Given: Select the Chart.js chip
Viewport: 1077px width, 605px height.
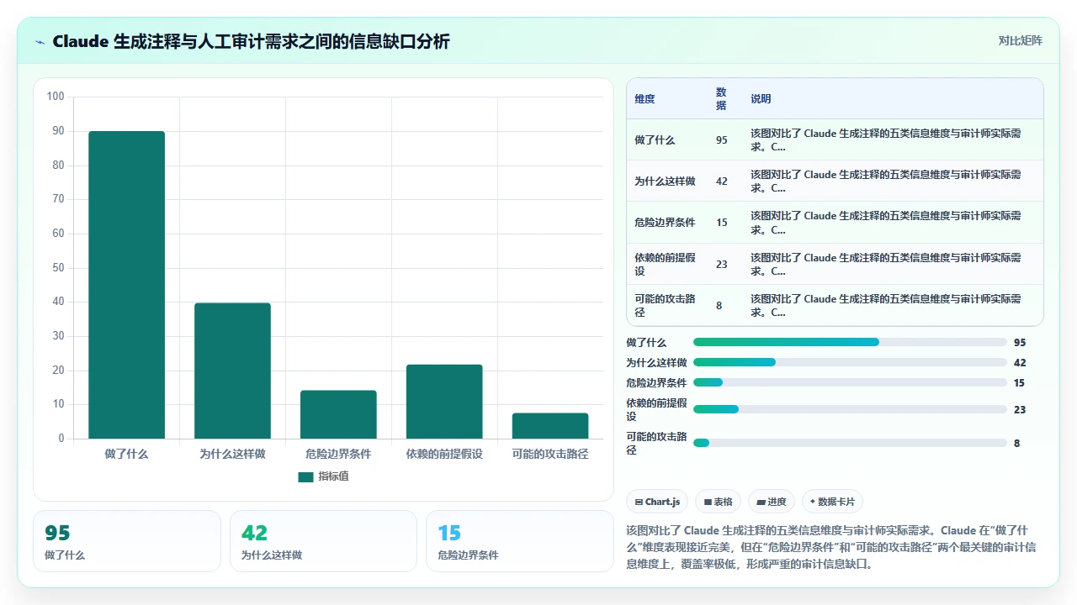Looking at the screenshot, I should (x=657, y=502).
